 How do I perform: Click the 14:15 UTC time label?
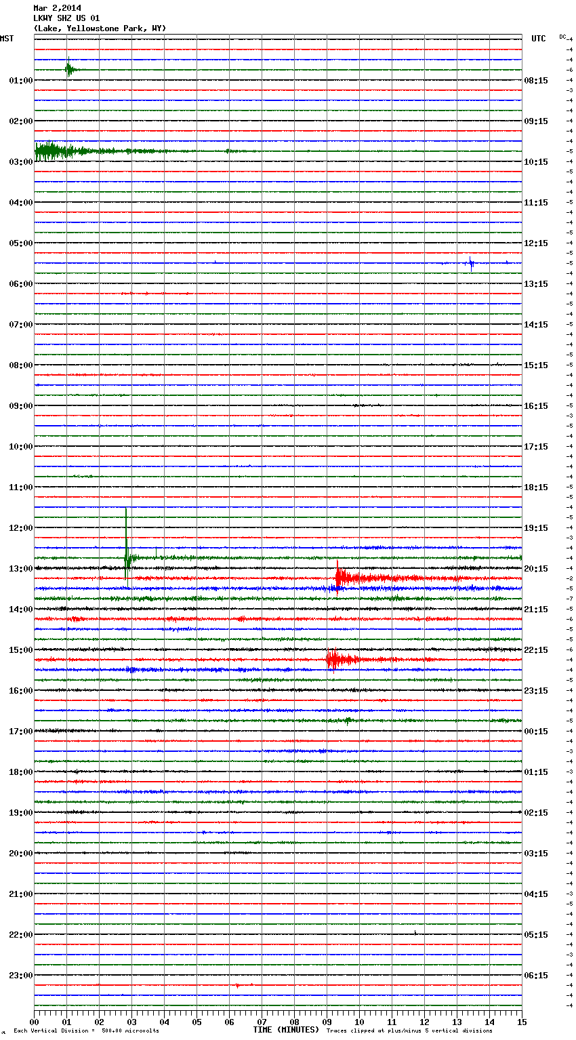click(536, 325)
